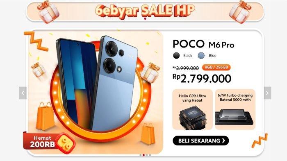Select the fourth carousel dot indicator
287x161 pixels.
tap(150, 155)
